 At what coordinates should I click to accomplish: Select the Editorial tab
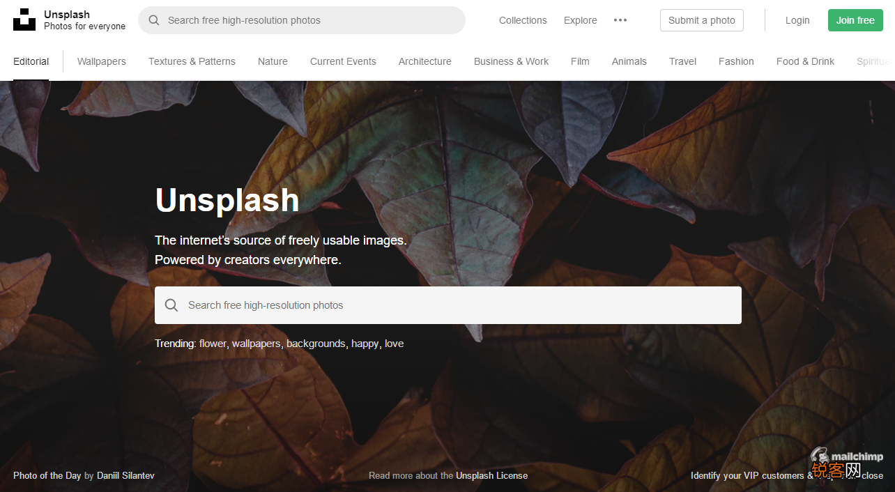coord(31,61)
